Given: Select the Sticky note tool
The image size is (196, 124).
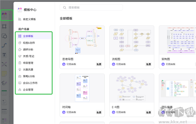Looking at the screenshot, I should point(4,74).
